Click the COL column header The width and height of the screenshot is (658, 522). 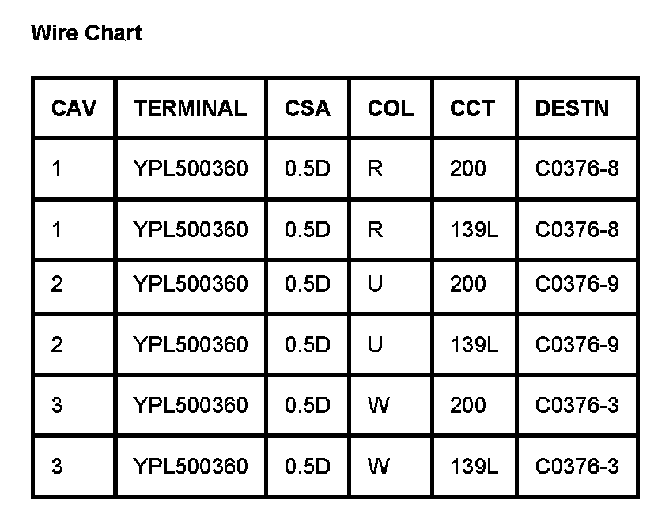(x=390, y=108)
